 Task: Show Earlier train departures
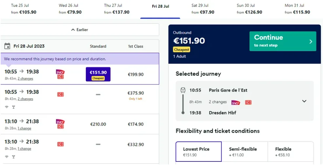79,30
